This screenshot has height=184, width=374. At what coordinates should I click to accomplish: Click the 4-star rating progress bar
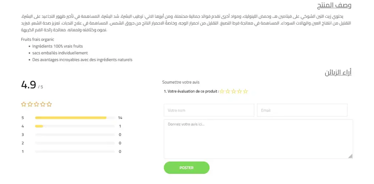coord(75,126)
